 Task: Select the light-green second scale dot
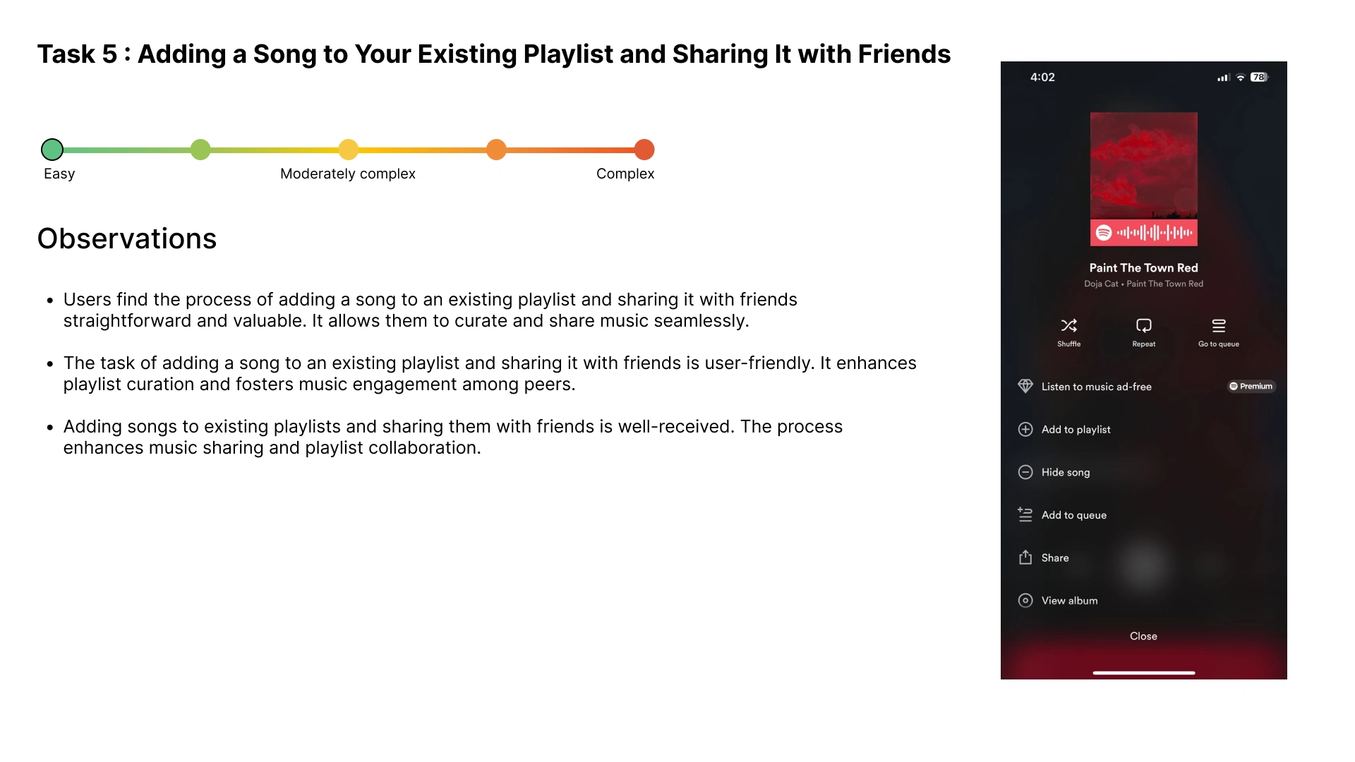point(200,150)
